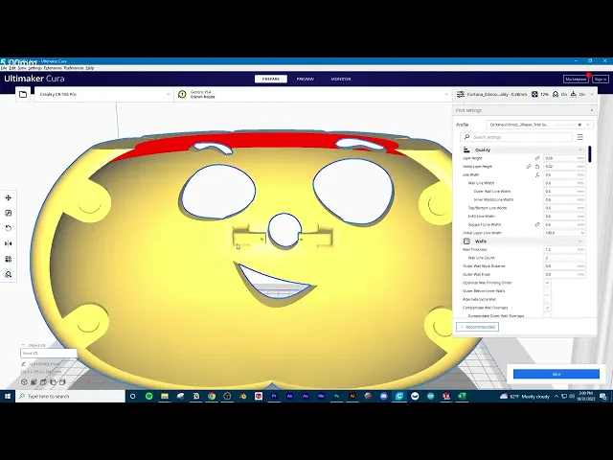Select the Prepare stage tab
Viewport: 613px width, 460px height.
coord(271,79)
